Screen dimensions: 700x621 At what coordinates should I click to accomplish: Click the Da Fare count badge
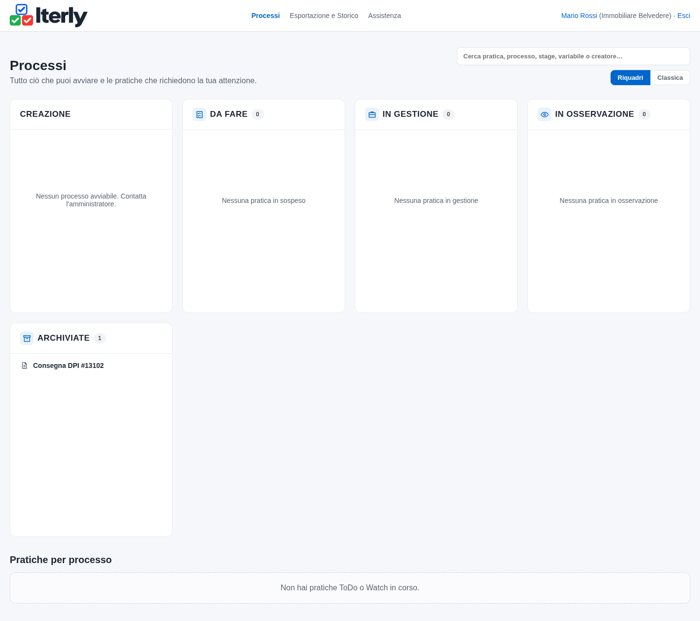[258, 114]
